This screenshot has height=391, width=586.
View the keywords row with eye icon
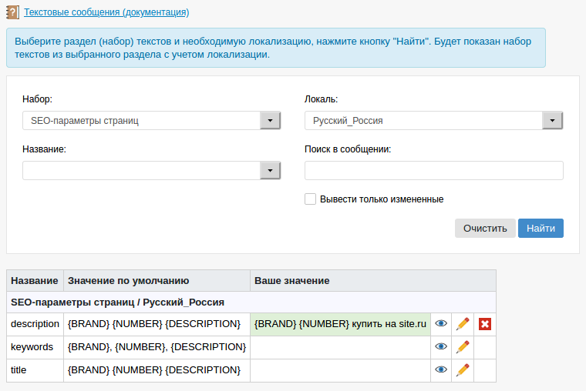pyautogui.click(x=441, y=347)
